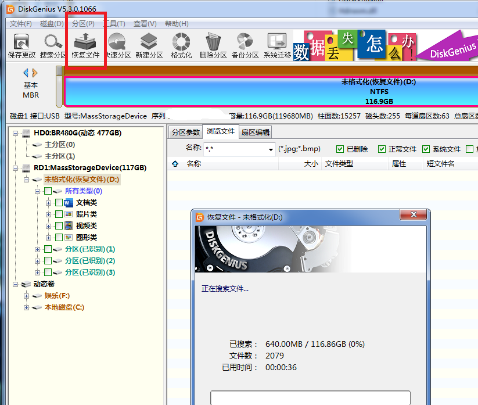Choose the 新建分区 new partition icon
The width and height of the screenshot is (478, 405).
tap(149, 46)
